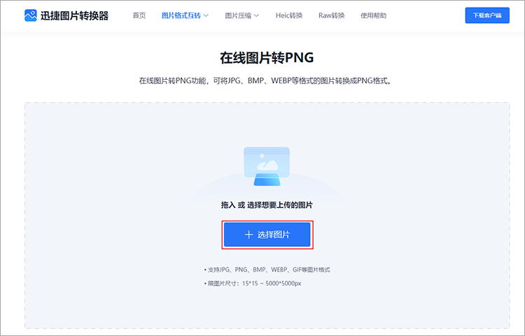
Task: Click the plus icon on 选择图片 button
Action: (x=248, y=234)
